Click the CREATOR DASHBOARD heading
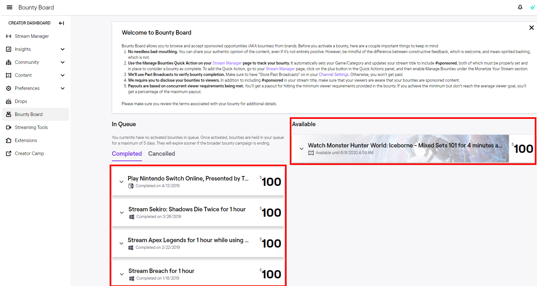 coord(29,23)
